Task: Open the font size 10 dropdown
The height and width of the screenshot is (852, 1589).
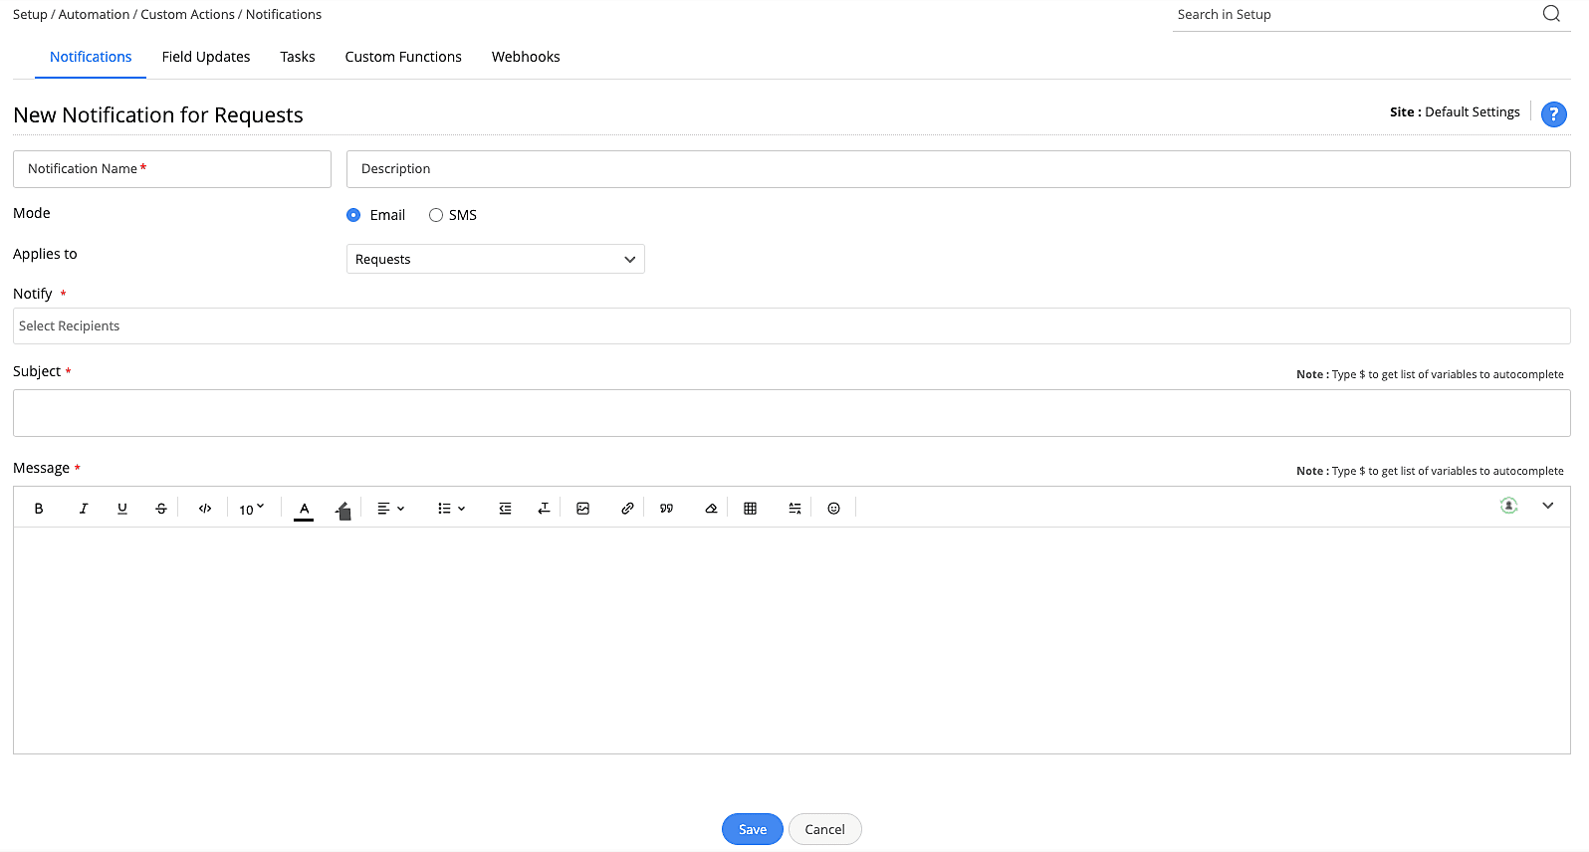Action: [x=251, y=509]
